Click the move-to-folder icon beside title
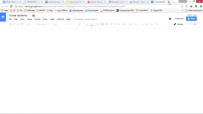 pyautogui.click(x=34, y=16)
